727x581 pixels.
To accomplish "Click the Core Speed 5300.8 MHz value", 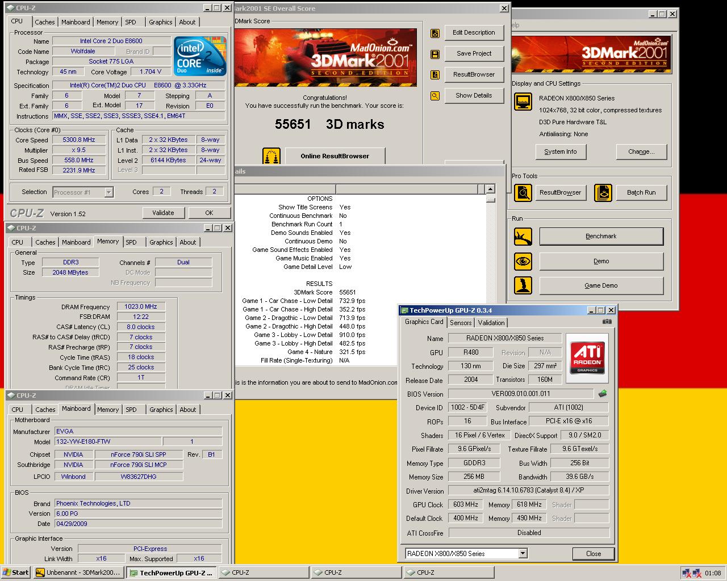I will point(80,140).
